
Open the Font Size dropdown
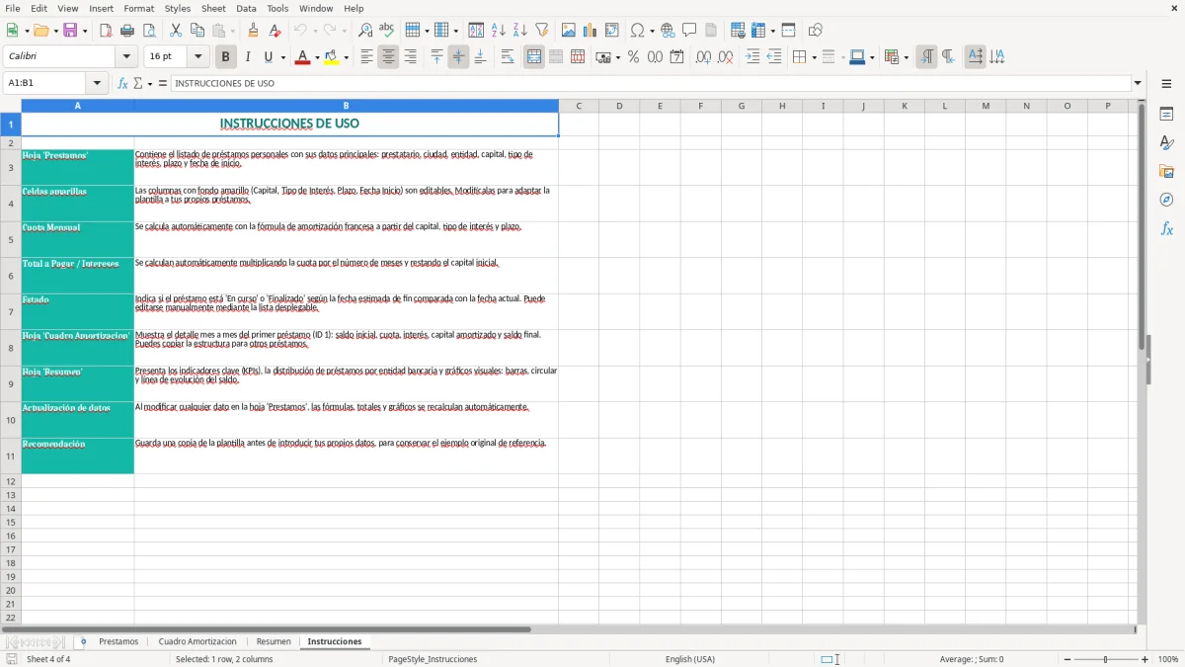pyautogui.click(x=197, y=57)
